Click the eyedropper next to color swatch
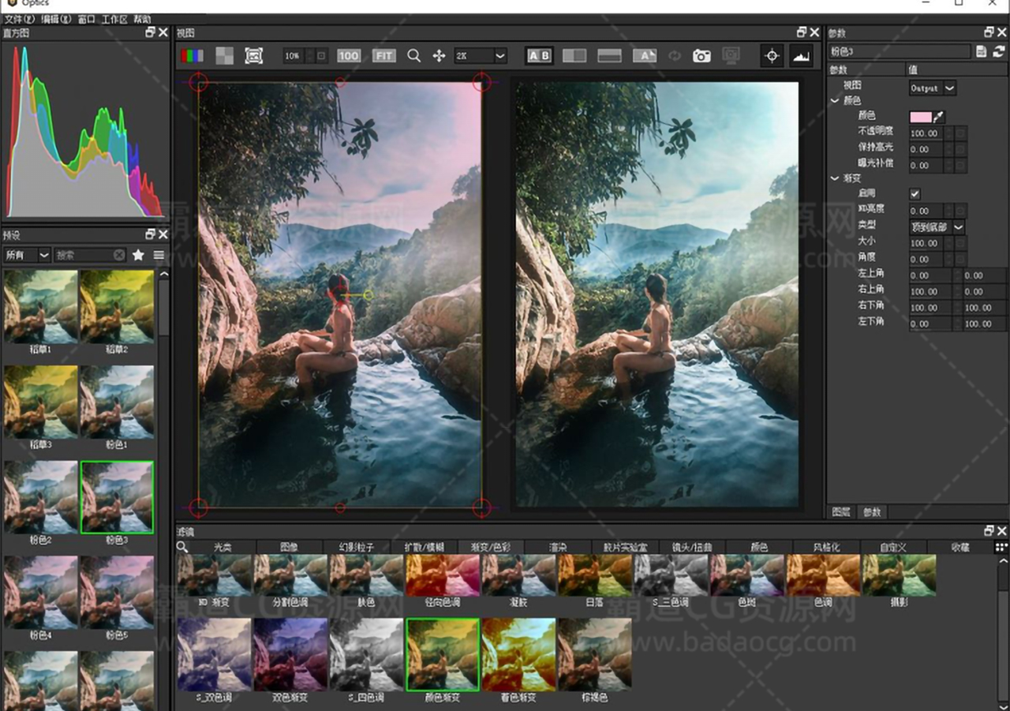 click(x=939, y=117)
